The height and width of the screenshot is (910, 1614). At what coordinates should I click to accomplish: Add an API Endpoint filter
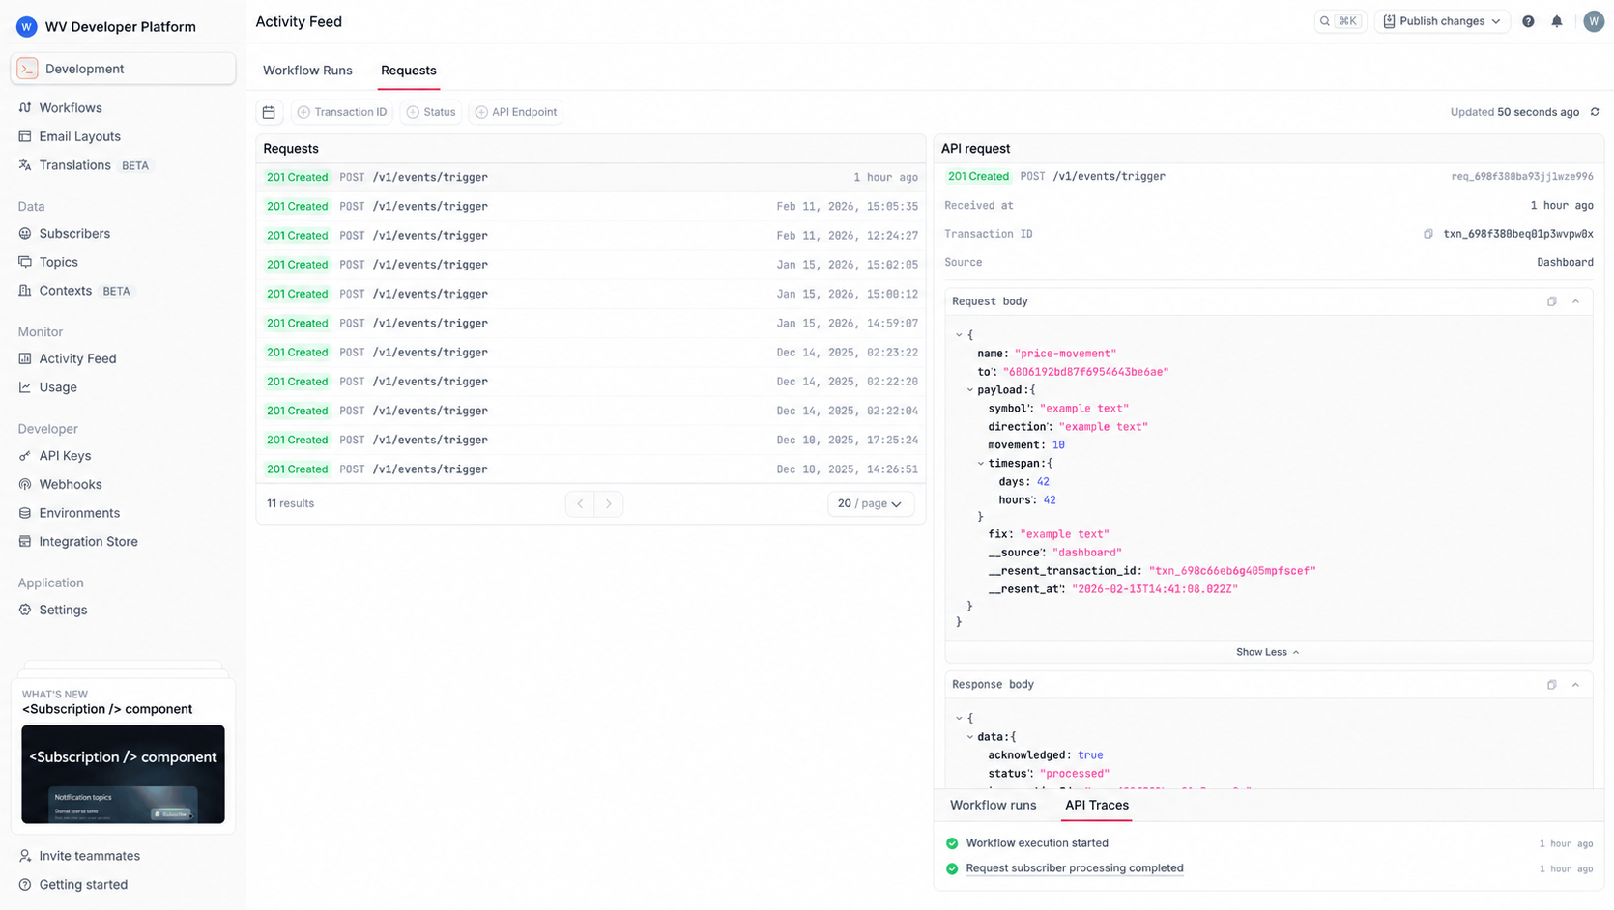click(516, 112)
